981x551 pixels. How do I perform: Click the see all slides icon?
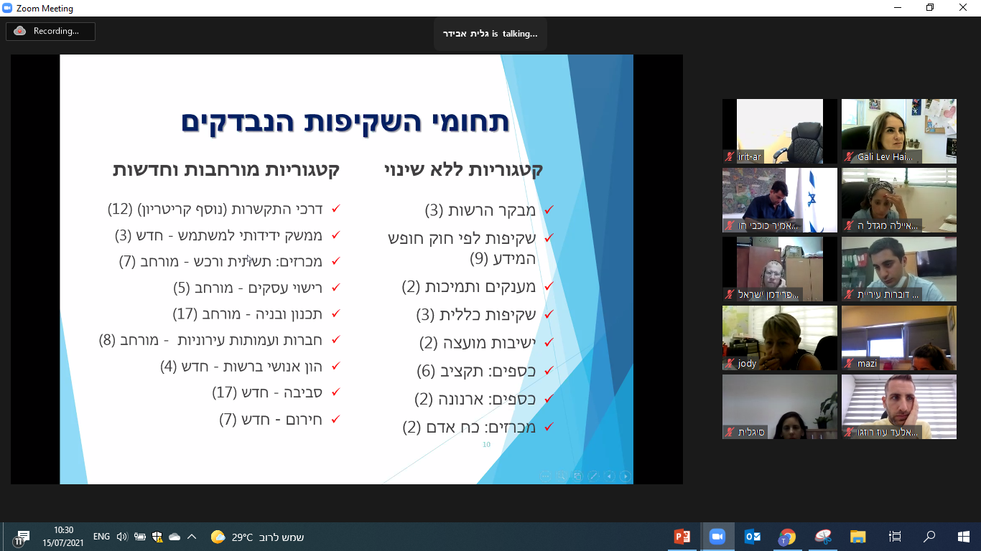pos(577,476)
